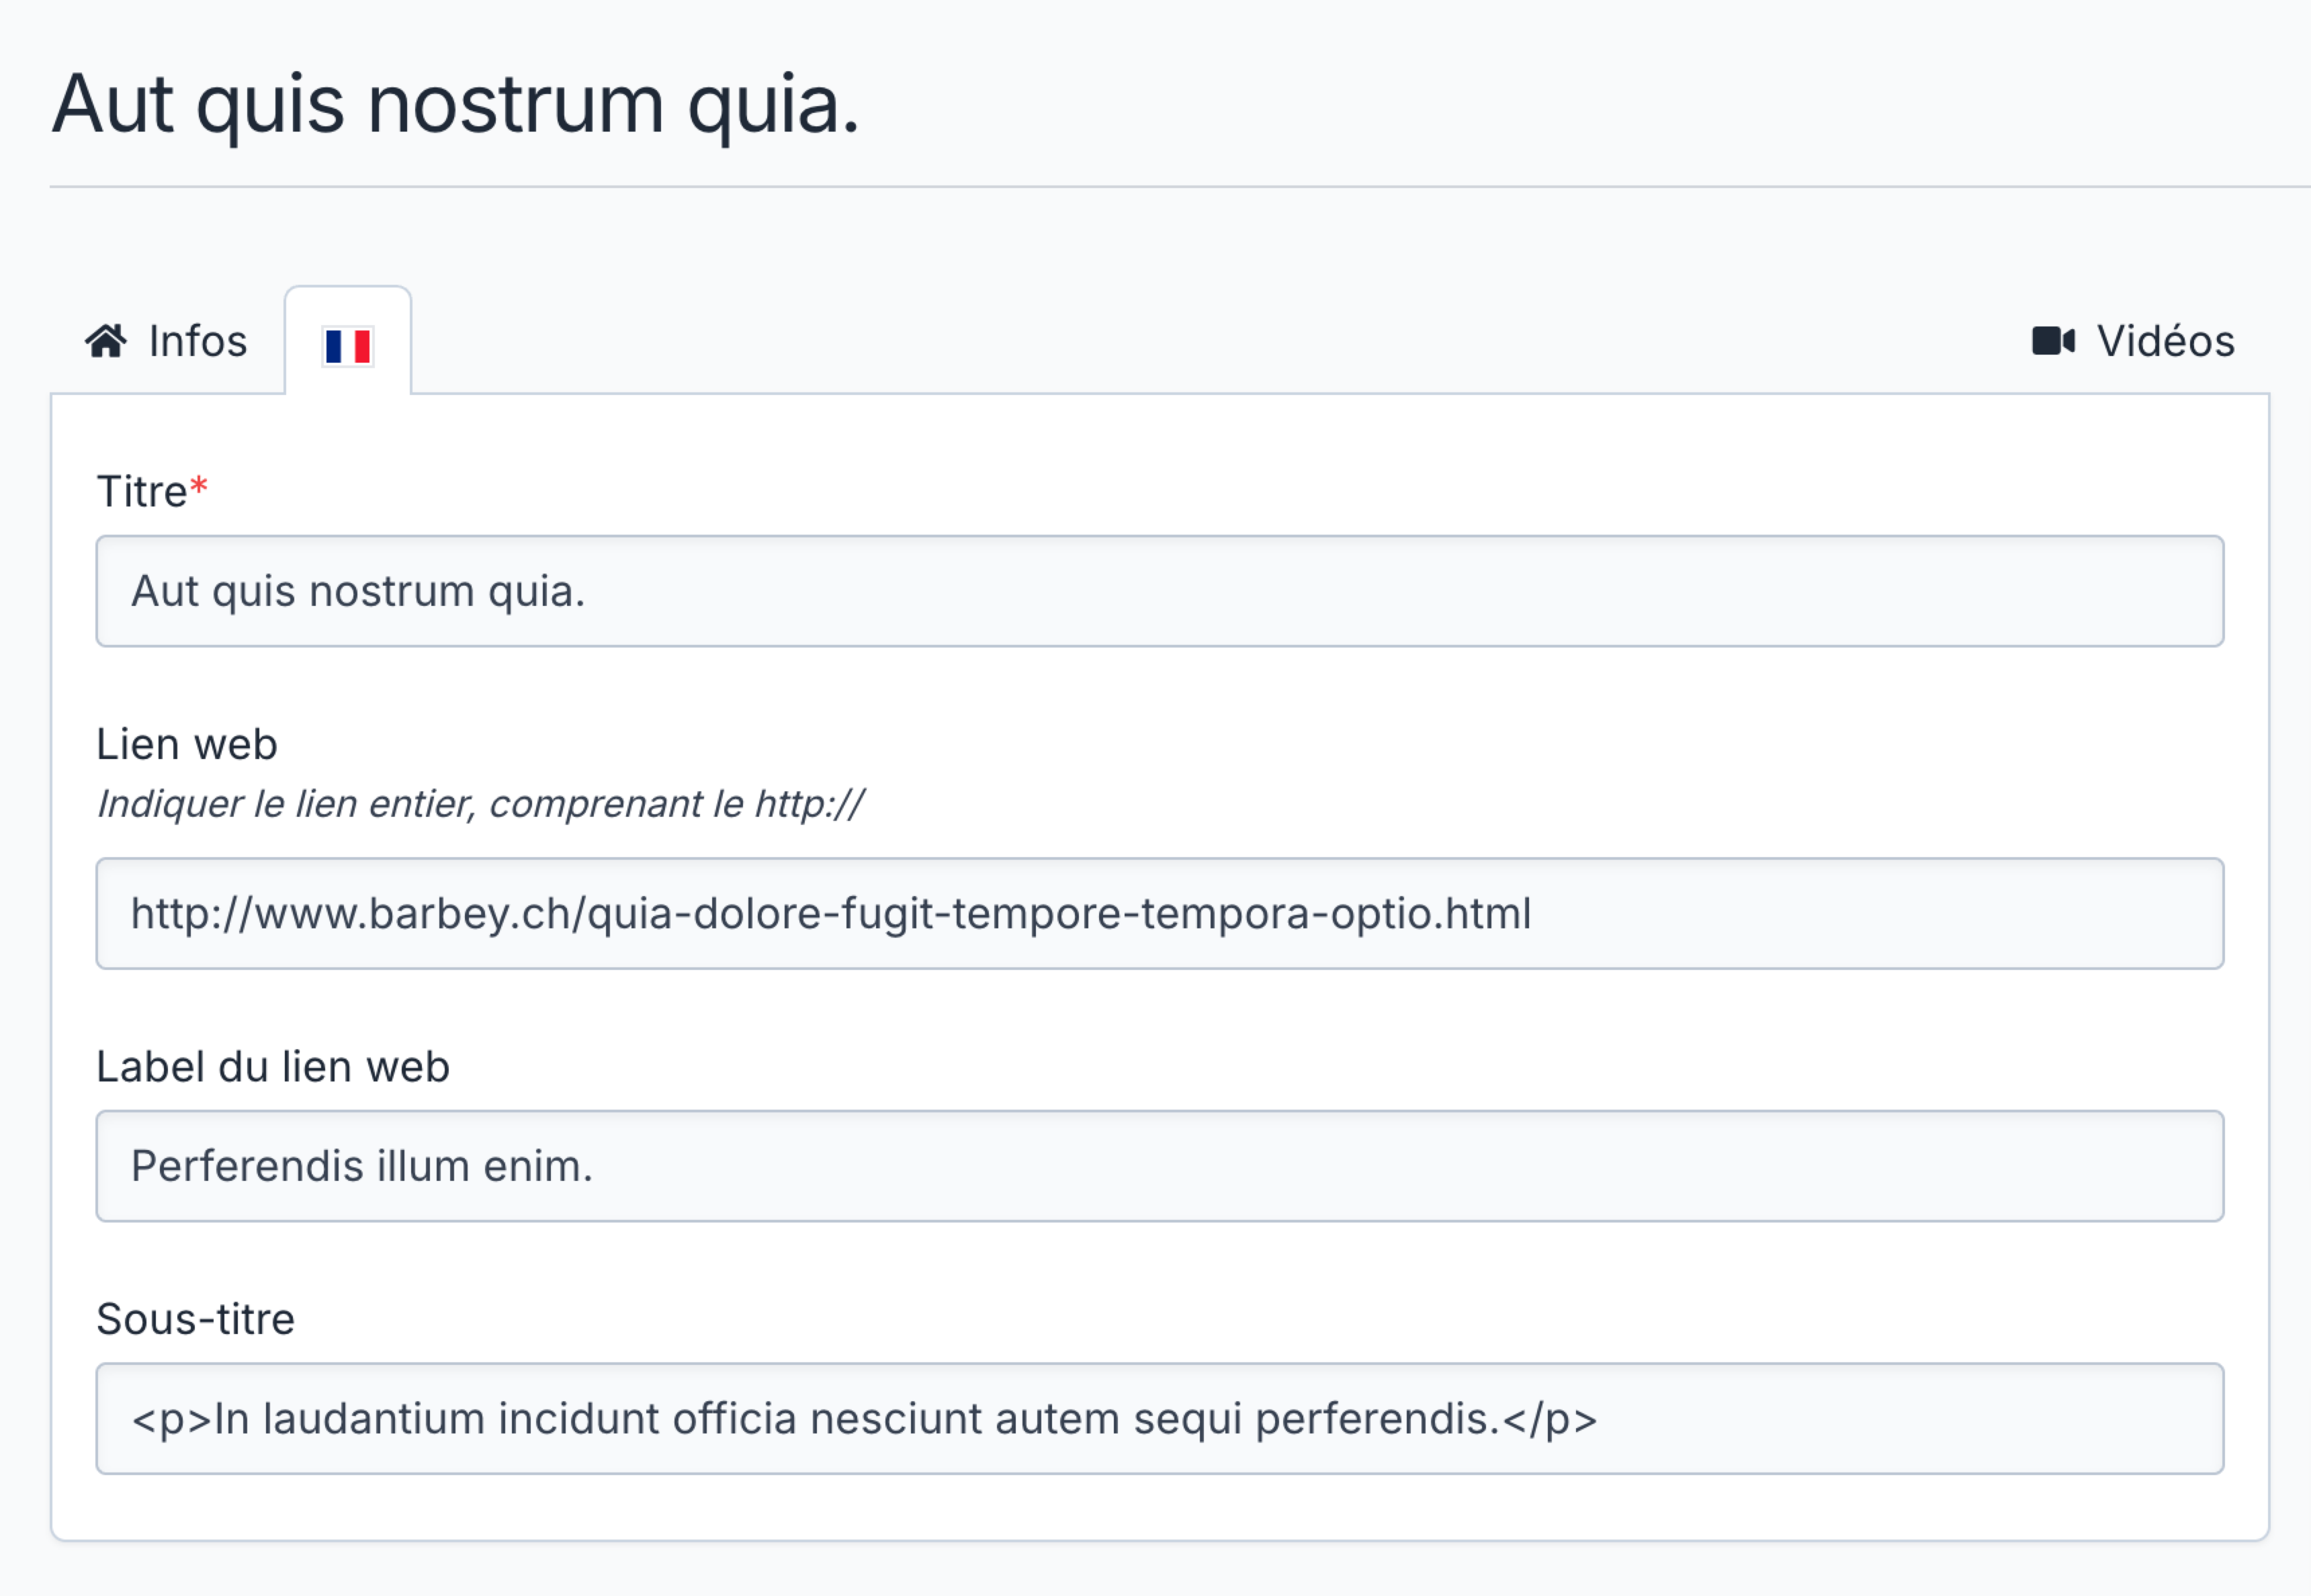Image resolution: width=2311 pixels, height=1596 pixels.
Task: Click the "Sous-titre" field label
Action: click(x=196, y=1319)
